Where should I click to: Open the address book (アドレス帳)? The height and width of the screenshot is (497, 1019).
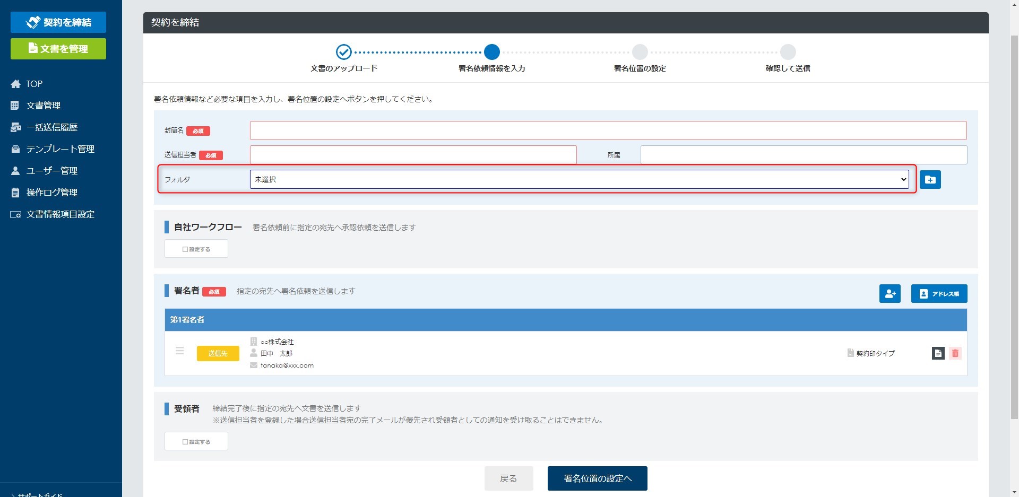(x=939, y=294)
